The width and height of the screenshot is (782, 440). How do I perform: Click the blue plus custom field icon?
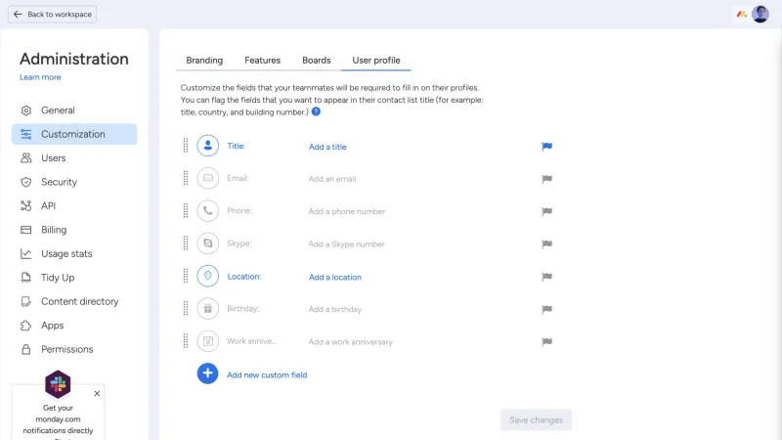coord(207,374)
